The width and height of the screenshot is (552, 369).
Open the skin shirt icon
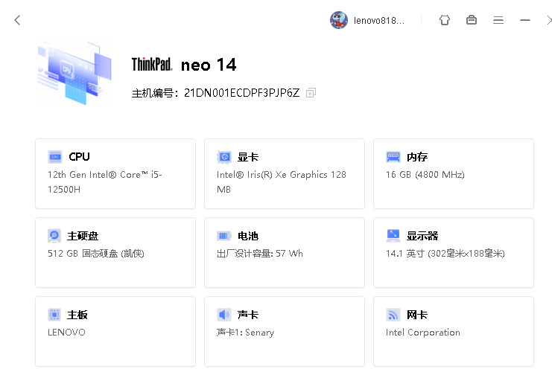[x=445, y=20]
